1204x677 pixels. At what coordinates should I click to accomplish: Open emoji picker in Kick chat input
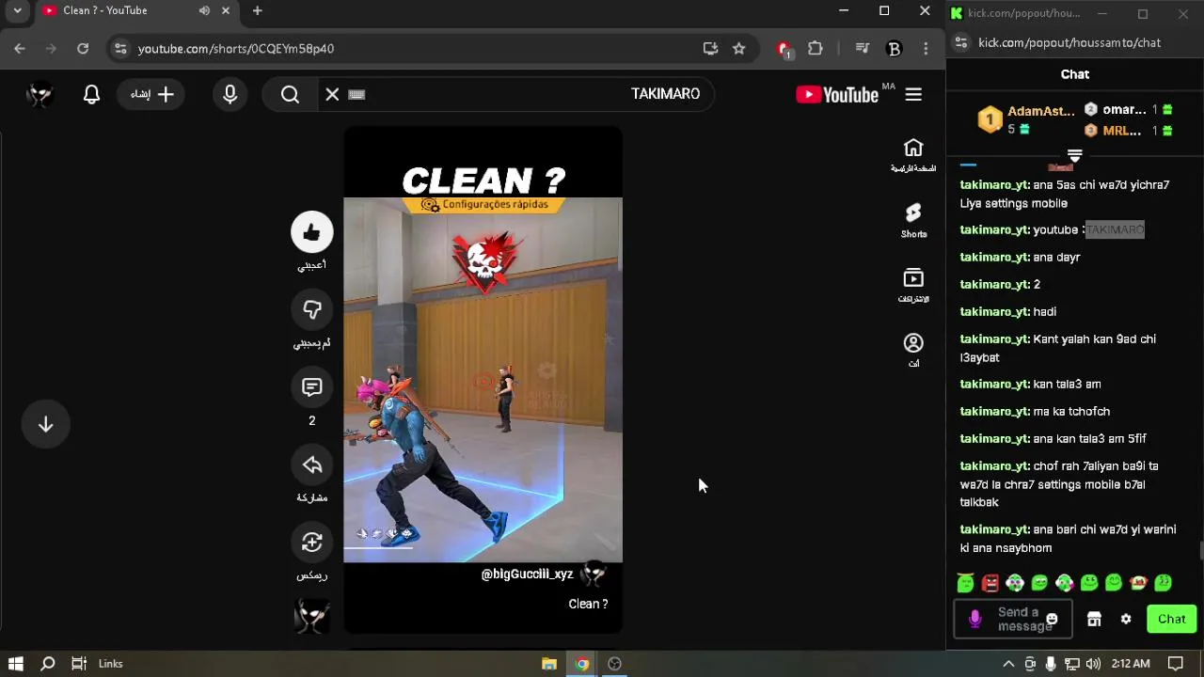tap(1052, 619)
